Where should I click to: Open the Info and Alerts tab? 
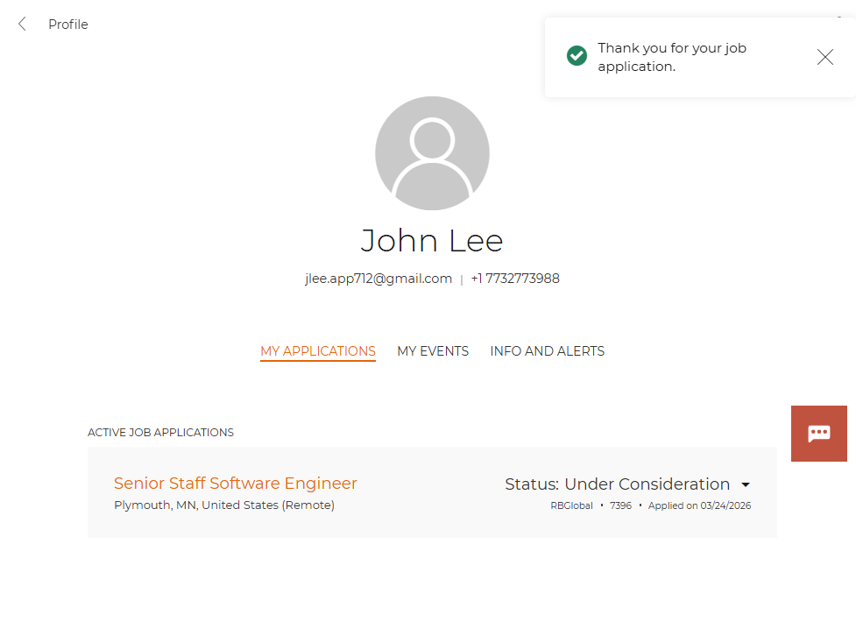(x=547, y=351)
